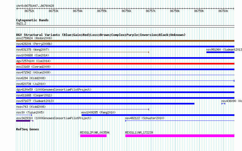Select the blue nsv611668 gain bar

pyautogui.click(x=125, y=98)
